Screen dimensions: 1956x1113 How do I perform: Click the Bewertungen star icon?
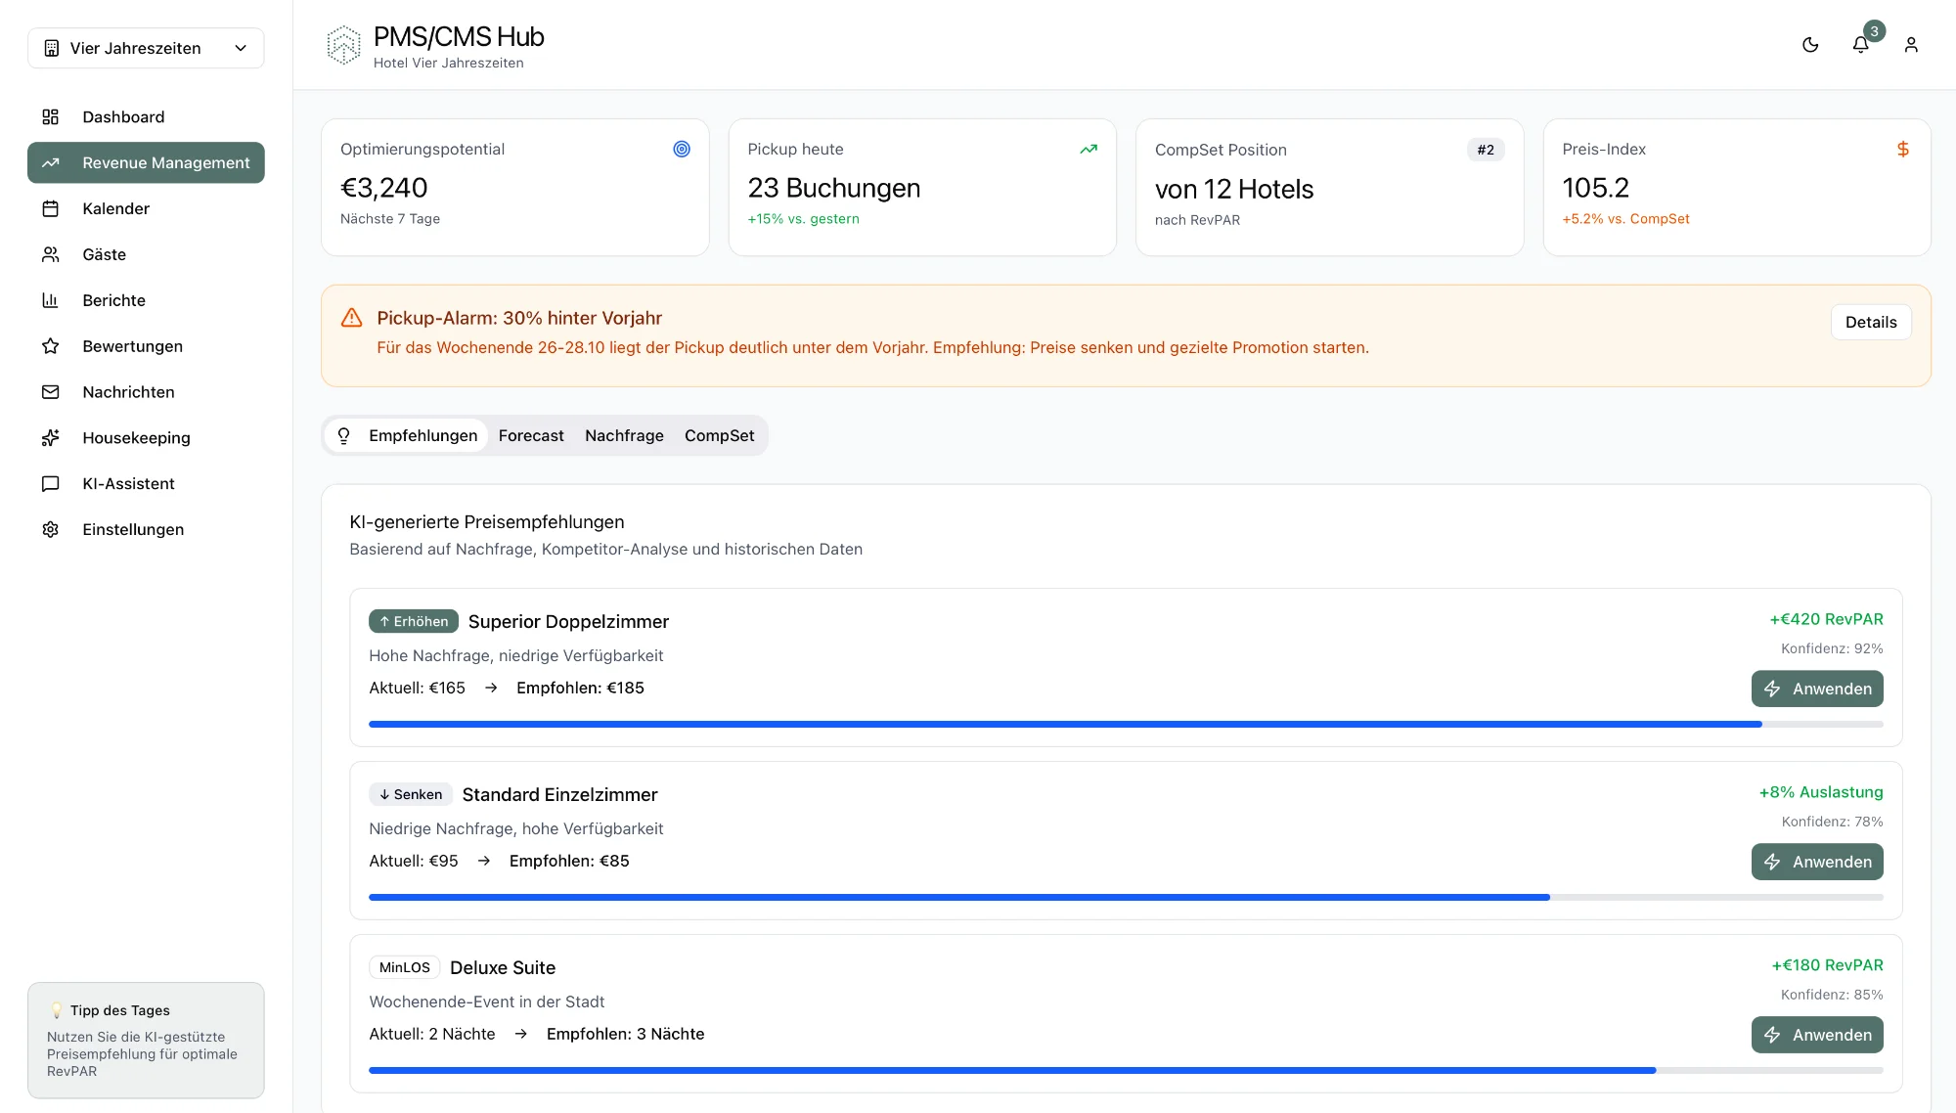tap(51, 346)
